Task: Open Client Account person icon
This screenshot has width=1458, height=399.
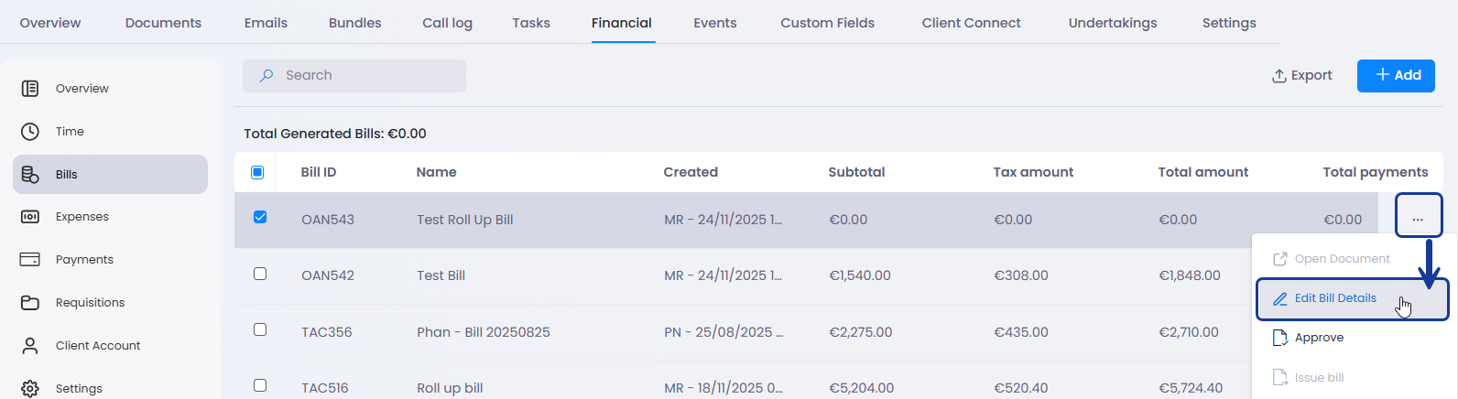Action: (x=30, y=346)
